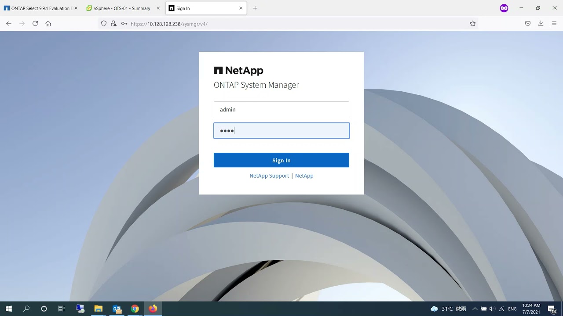Screen dimensions: 563x316
Task: Open Windows taskbar search
Action: click(x=26, y=309)
